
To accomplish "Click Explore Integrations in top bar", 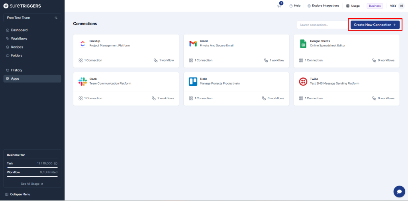I will (323, 6).
